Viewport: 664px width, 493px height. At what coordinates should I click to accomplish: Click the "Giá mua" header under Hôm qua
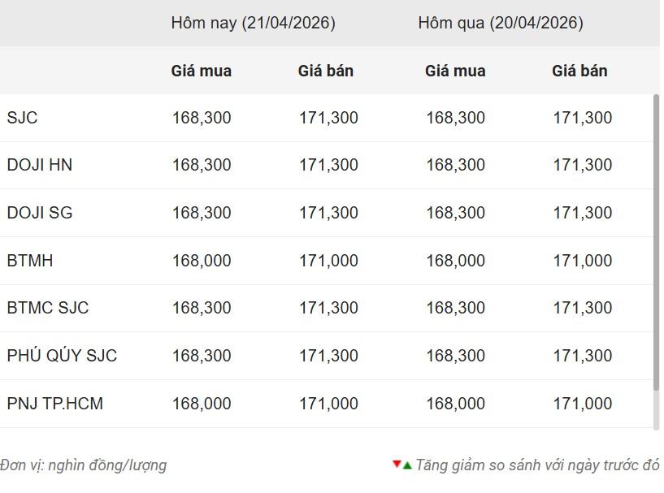[455, 71]
